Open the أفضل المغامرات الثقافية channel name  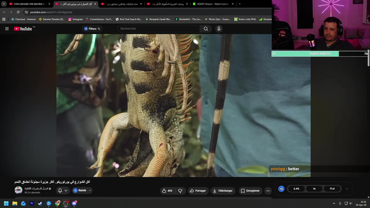[36, 188]
